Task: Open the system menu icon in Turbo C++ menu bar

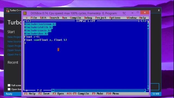Action: (x=27, y=18)
